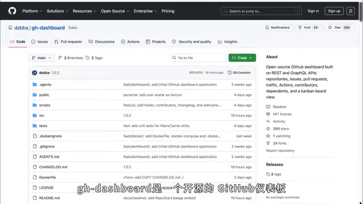Image resolution: width=363 pixels, height=204 pixels.
Task: Expand the Resources menu
Action: 85,11
